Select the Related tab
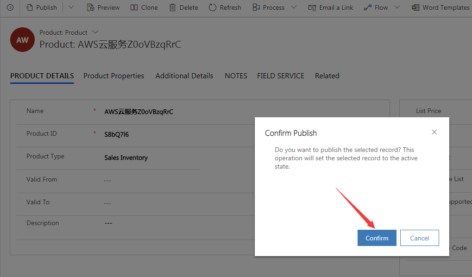 (x=327, y=76)
